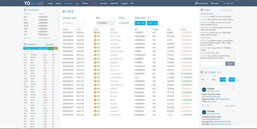The image size is (257, 129).
Task: Click the Login link
Action: point(216,3)
